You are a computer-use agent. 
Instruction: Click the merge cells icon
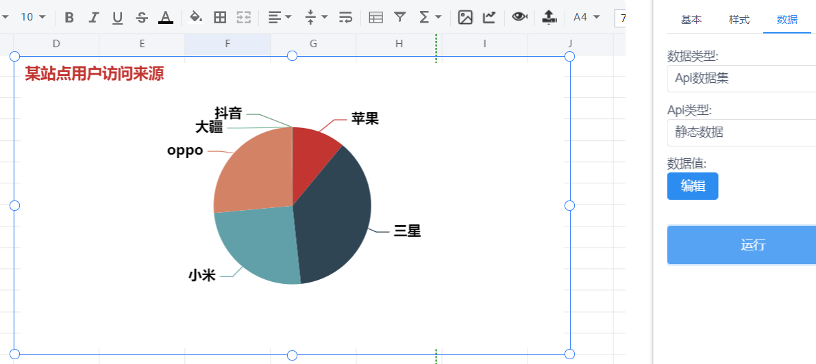click(x=243, y=18)
